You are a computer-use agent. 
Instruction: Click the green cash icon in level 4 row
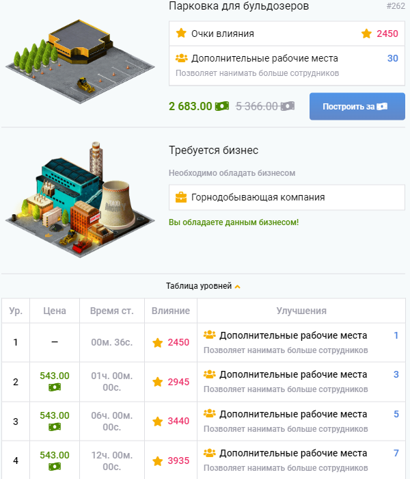[55, 466]
